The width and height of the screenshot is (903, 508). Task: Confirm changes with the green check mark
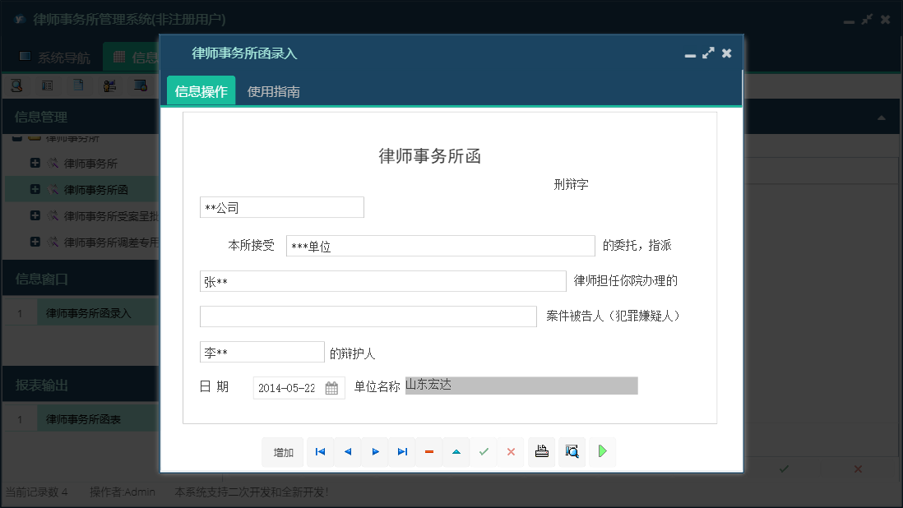pyautogui.click(x=484, y=451)
